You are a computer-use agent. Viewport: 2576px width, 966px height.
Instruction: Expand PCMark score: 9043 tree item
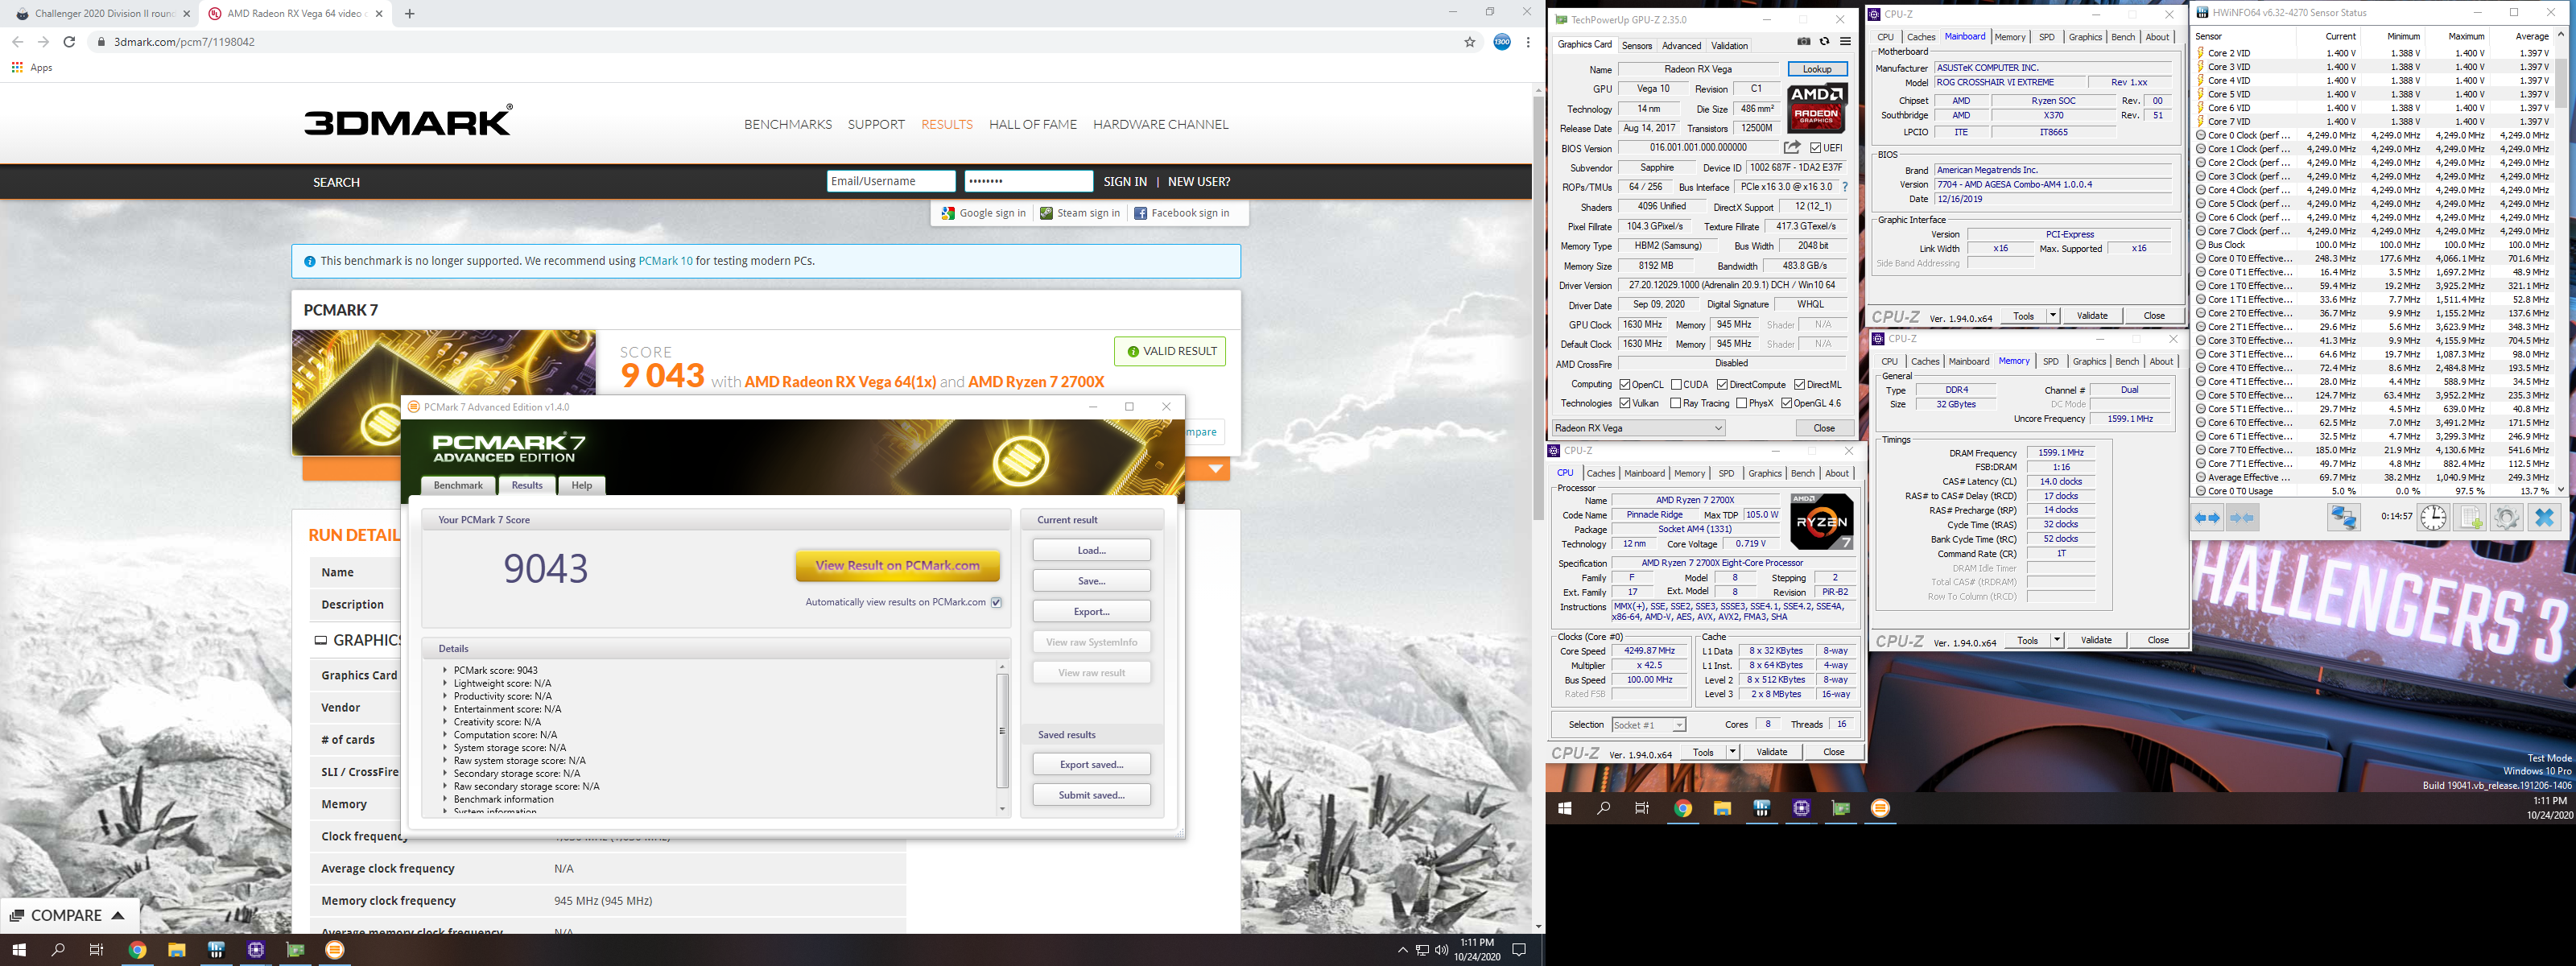tap(445, 670)
